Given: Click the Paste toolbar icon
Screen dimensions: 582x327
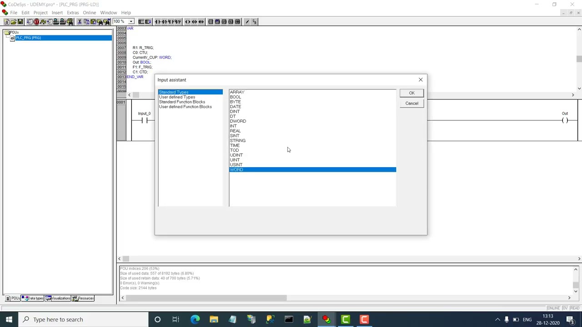Looking at the screenshot, I should [93, 22].
